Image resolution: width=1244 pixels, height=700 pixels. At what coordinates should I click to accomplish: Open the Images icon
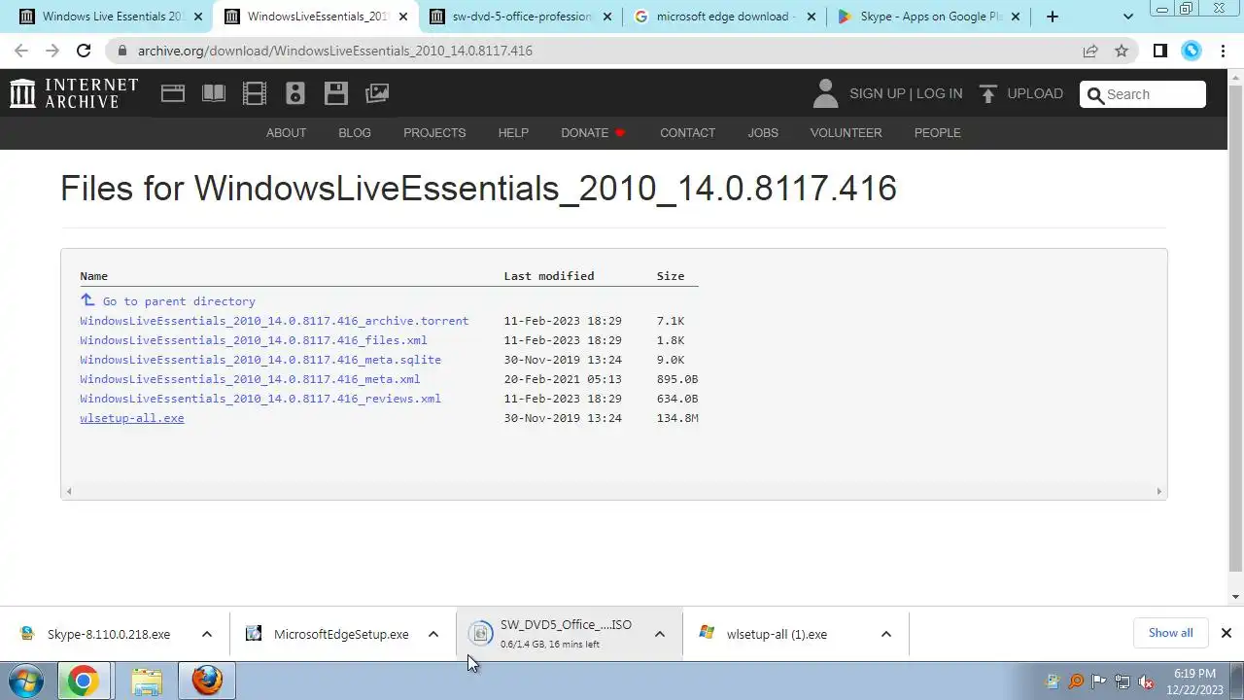377,93
